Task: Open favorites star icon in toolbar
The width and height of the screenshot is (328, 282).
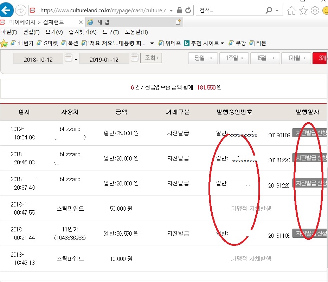Action: (x=303, y=11)
